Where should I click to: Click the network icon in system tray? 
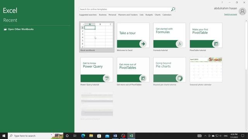click(217, 136)
